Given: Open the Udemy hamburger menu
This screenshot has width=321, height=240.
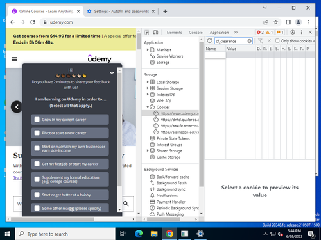Looking at the screenshot, I should (x=14, y=59).
